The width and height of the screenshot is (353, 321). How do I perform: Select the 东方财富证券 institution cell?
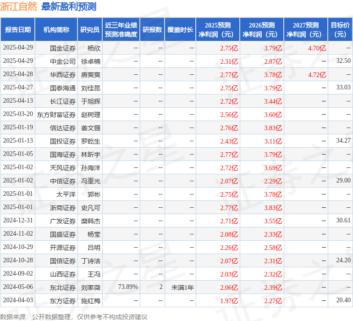(x=56, y=115)
